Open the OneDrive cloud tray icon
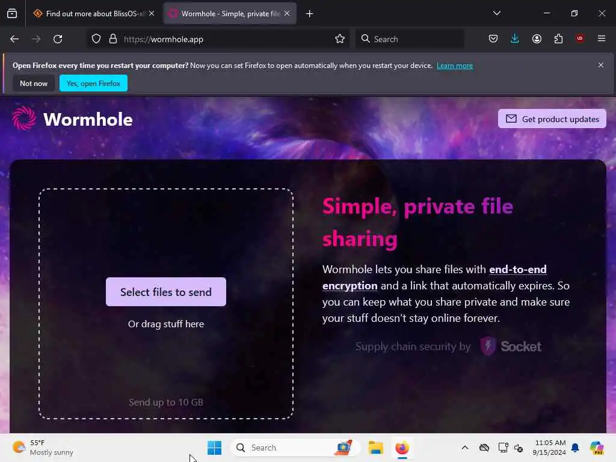Image resolution: width=616 pixels, height=462 pixels. 484,448
